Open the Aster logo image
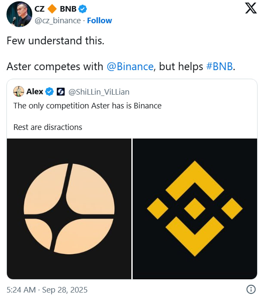 (x=69, y=208)
